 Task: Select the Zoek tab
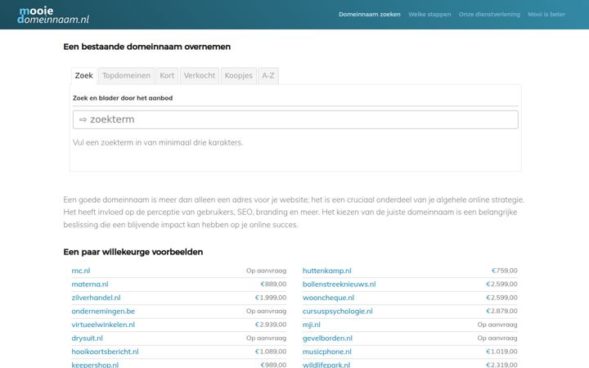[x=83, y=76]
